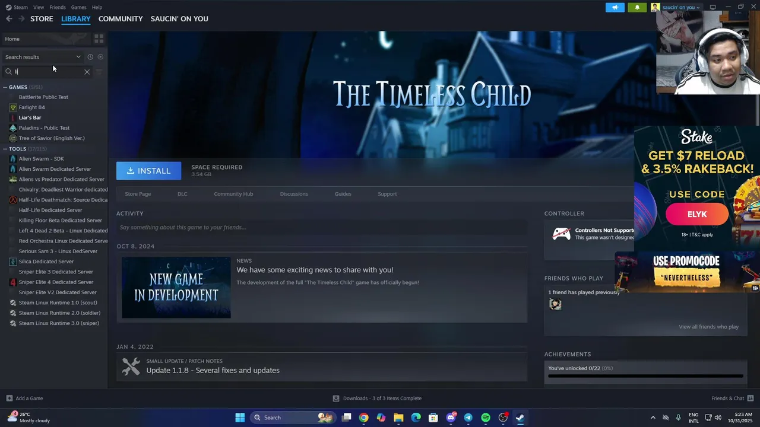This screenshot has width=760, height=427.
Task: Click the achievements progress bar
Action: [x=645, y=376]
